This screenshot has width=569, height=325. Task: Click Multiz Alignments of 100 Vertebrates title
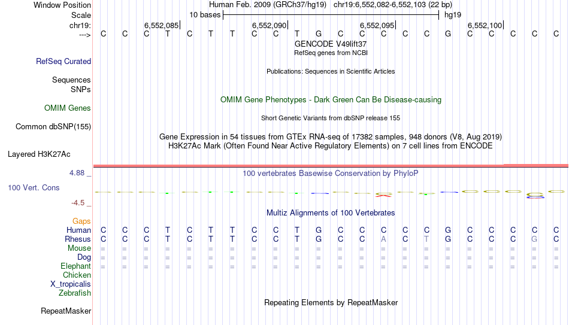click(331, 213)
